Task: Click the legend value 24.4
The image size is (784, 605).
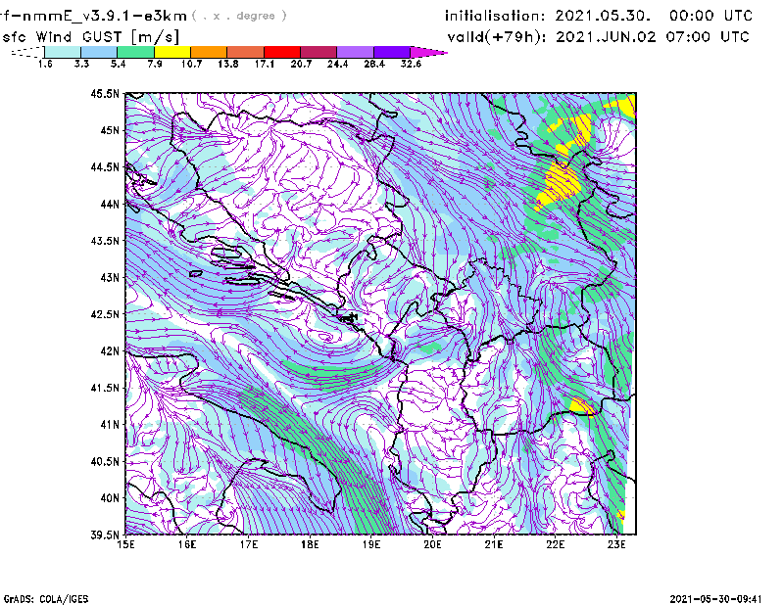Action: 337,64
